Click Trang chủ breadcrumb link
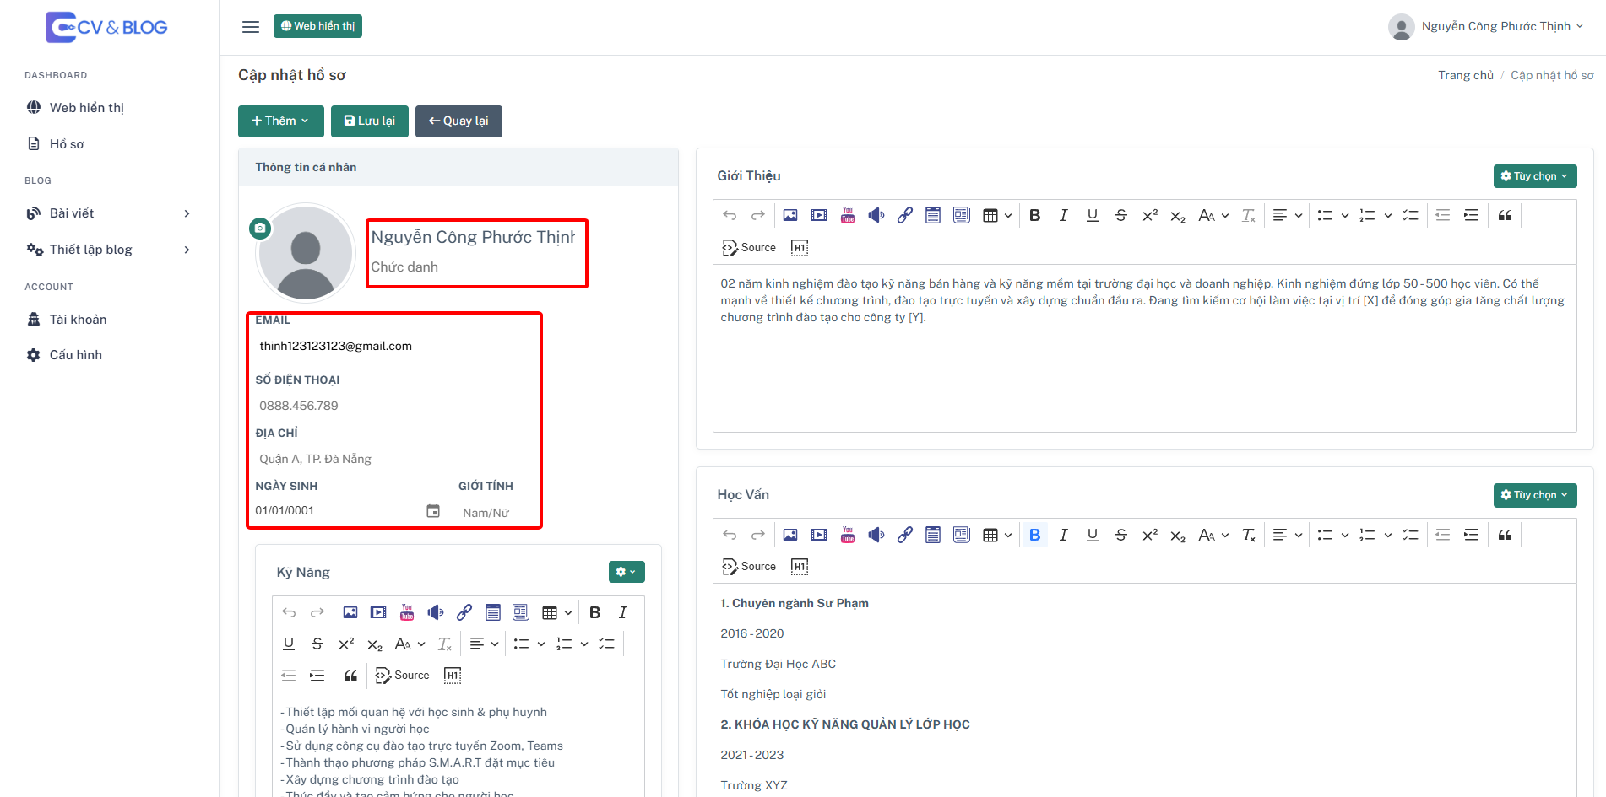This screenshot has height=797, width=1606. (1466, 75)
